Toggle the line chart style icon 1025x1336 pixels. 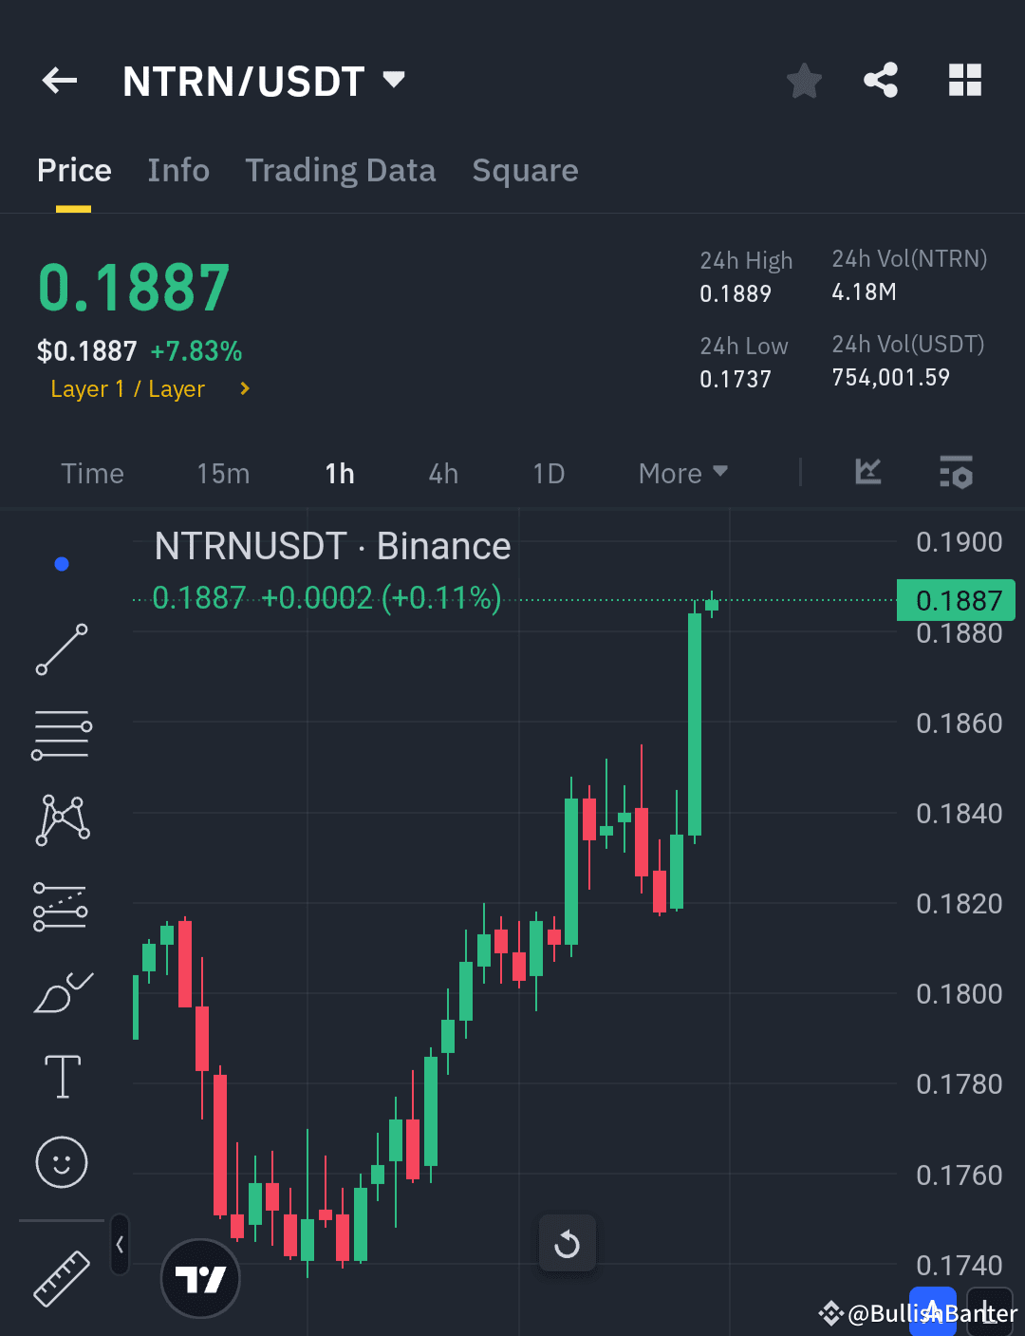tap(867, 473)
